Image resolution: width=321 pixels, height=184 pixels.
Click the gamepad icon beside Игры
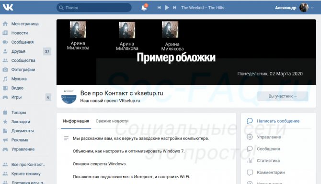click(5, 97)
